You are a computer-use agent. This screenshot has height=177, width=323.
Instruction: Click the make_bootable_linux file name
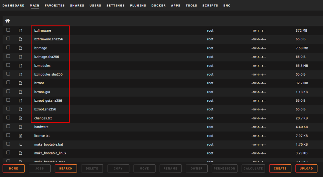50,153
